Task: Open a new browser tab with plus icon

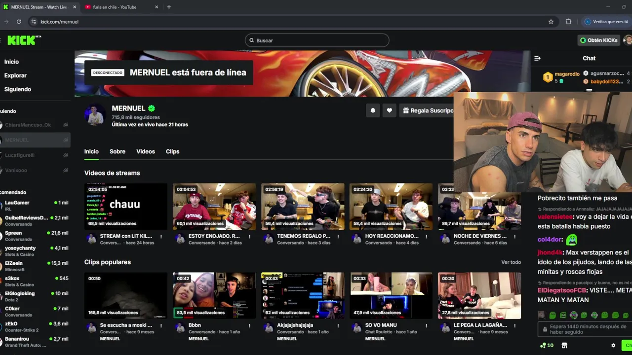Action: pos(169,7)
